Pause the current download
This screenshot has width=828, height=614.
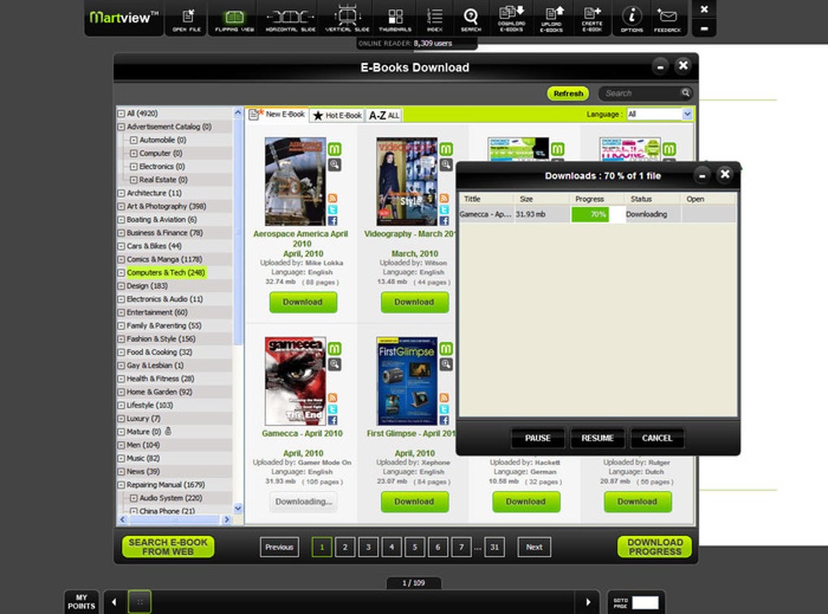point(537,438)
